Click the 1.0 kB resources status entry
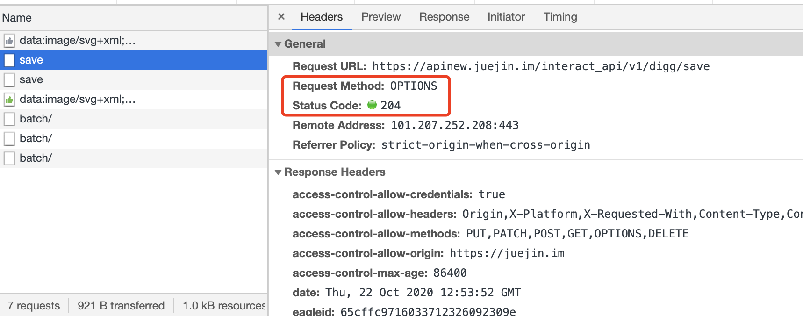This screenshot has width=803, height=316. (224, 306)
